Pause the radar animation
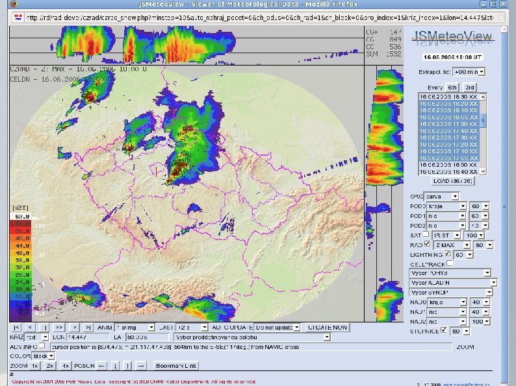516x386 pixels. pyautogui.click(x=44, y=328)
